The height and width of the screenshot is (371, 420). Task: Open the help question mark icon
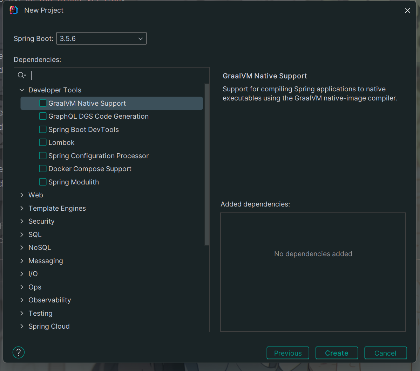[19, 352]
